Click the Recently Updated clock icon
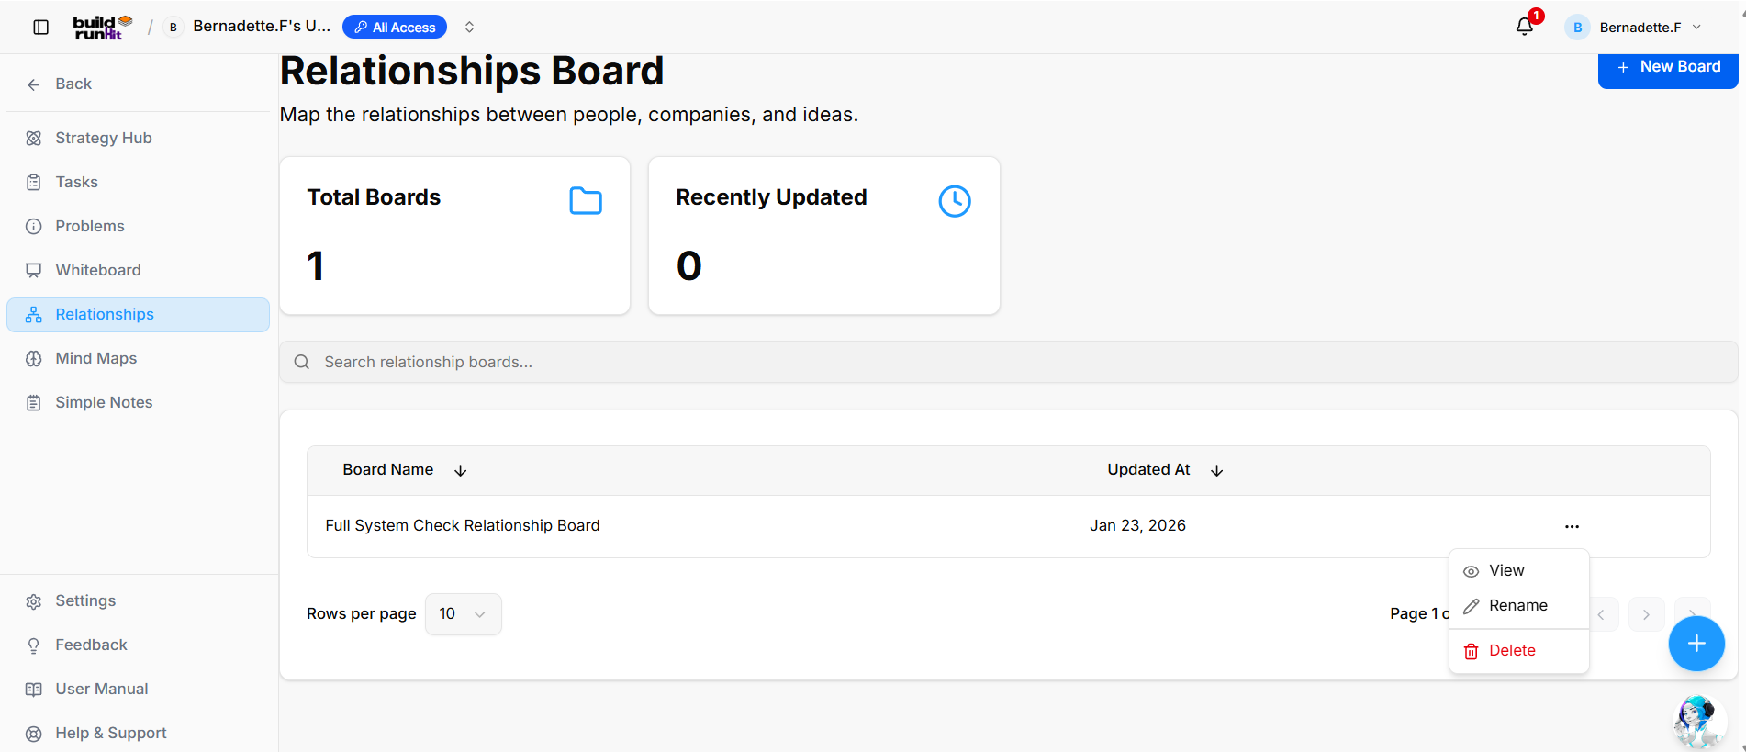The image size is (1746, 752). pos(955,200)
